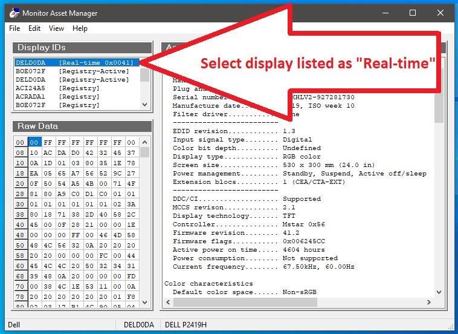Viewport: 458px width, 334px height.
Task: Select byte FD in raw data row 68
Action: point(131,276)
